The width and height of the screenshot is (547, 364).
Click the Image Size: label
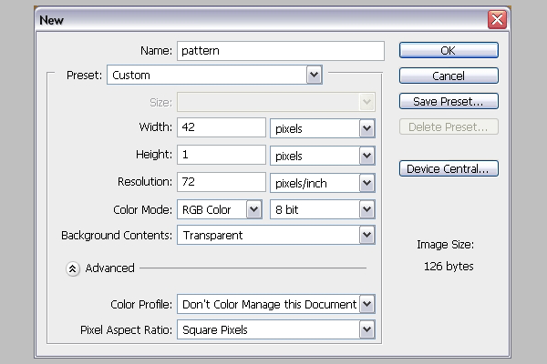[x=446, y=245]
